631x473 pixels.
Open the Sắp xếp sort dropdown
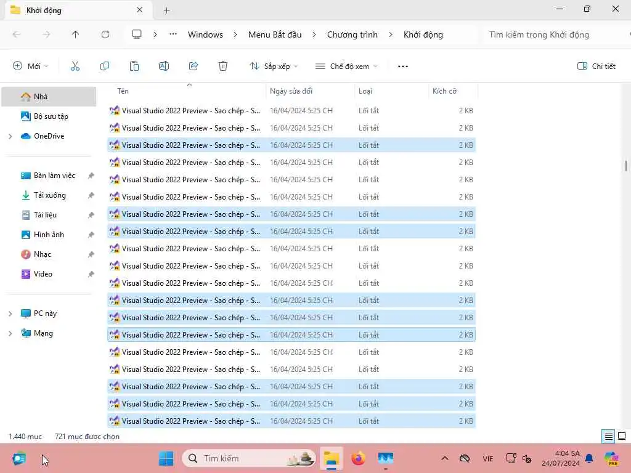(274, 66)
